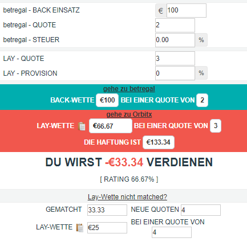Click the LAY - QUOTE input box
247x242 pixels.
coord(175,59)
